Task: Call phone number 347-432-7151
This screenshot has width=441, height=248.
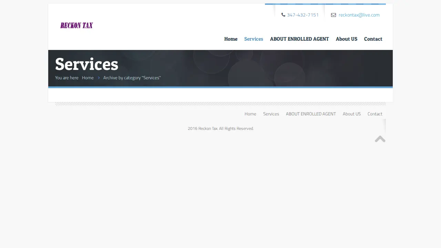Action: coord(303,15)
